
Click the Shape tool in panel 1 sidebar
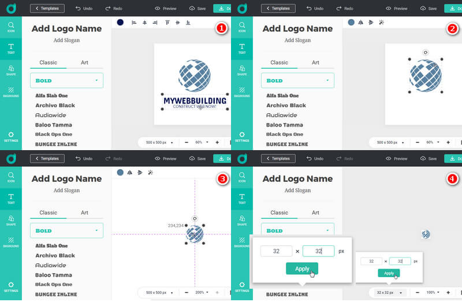11,70
